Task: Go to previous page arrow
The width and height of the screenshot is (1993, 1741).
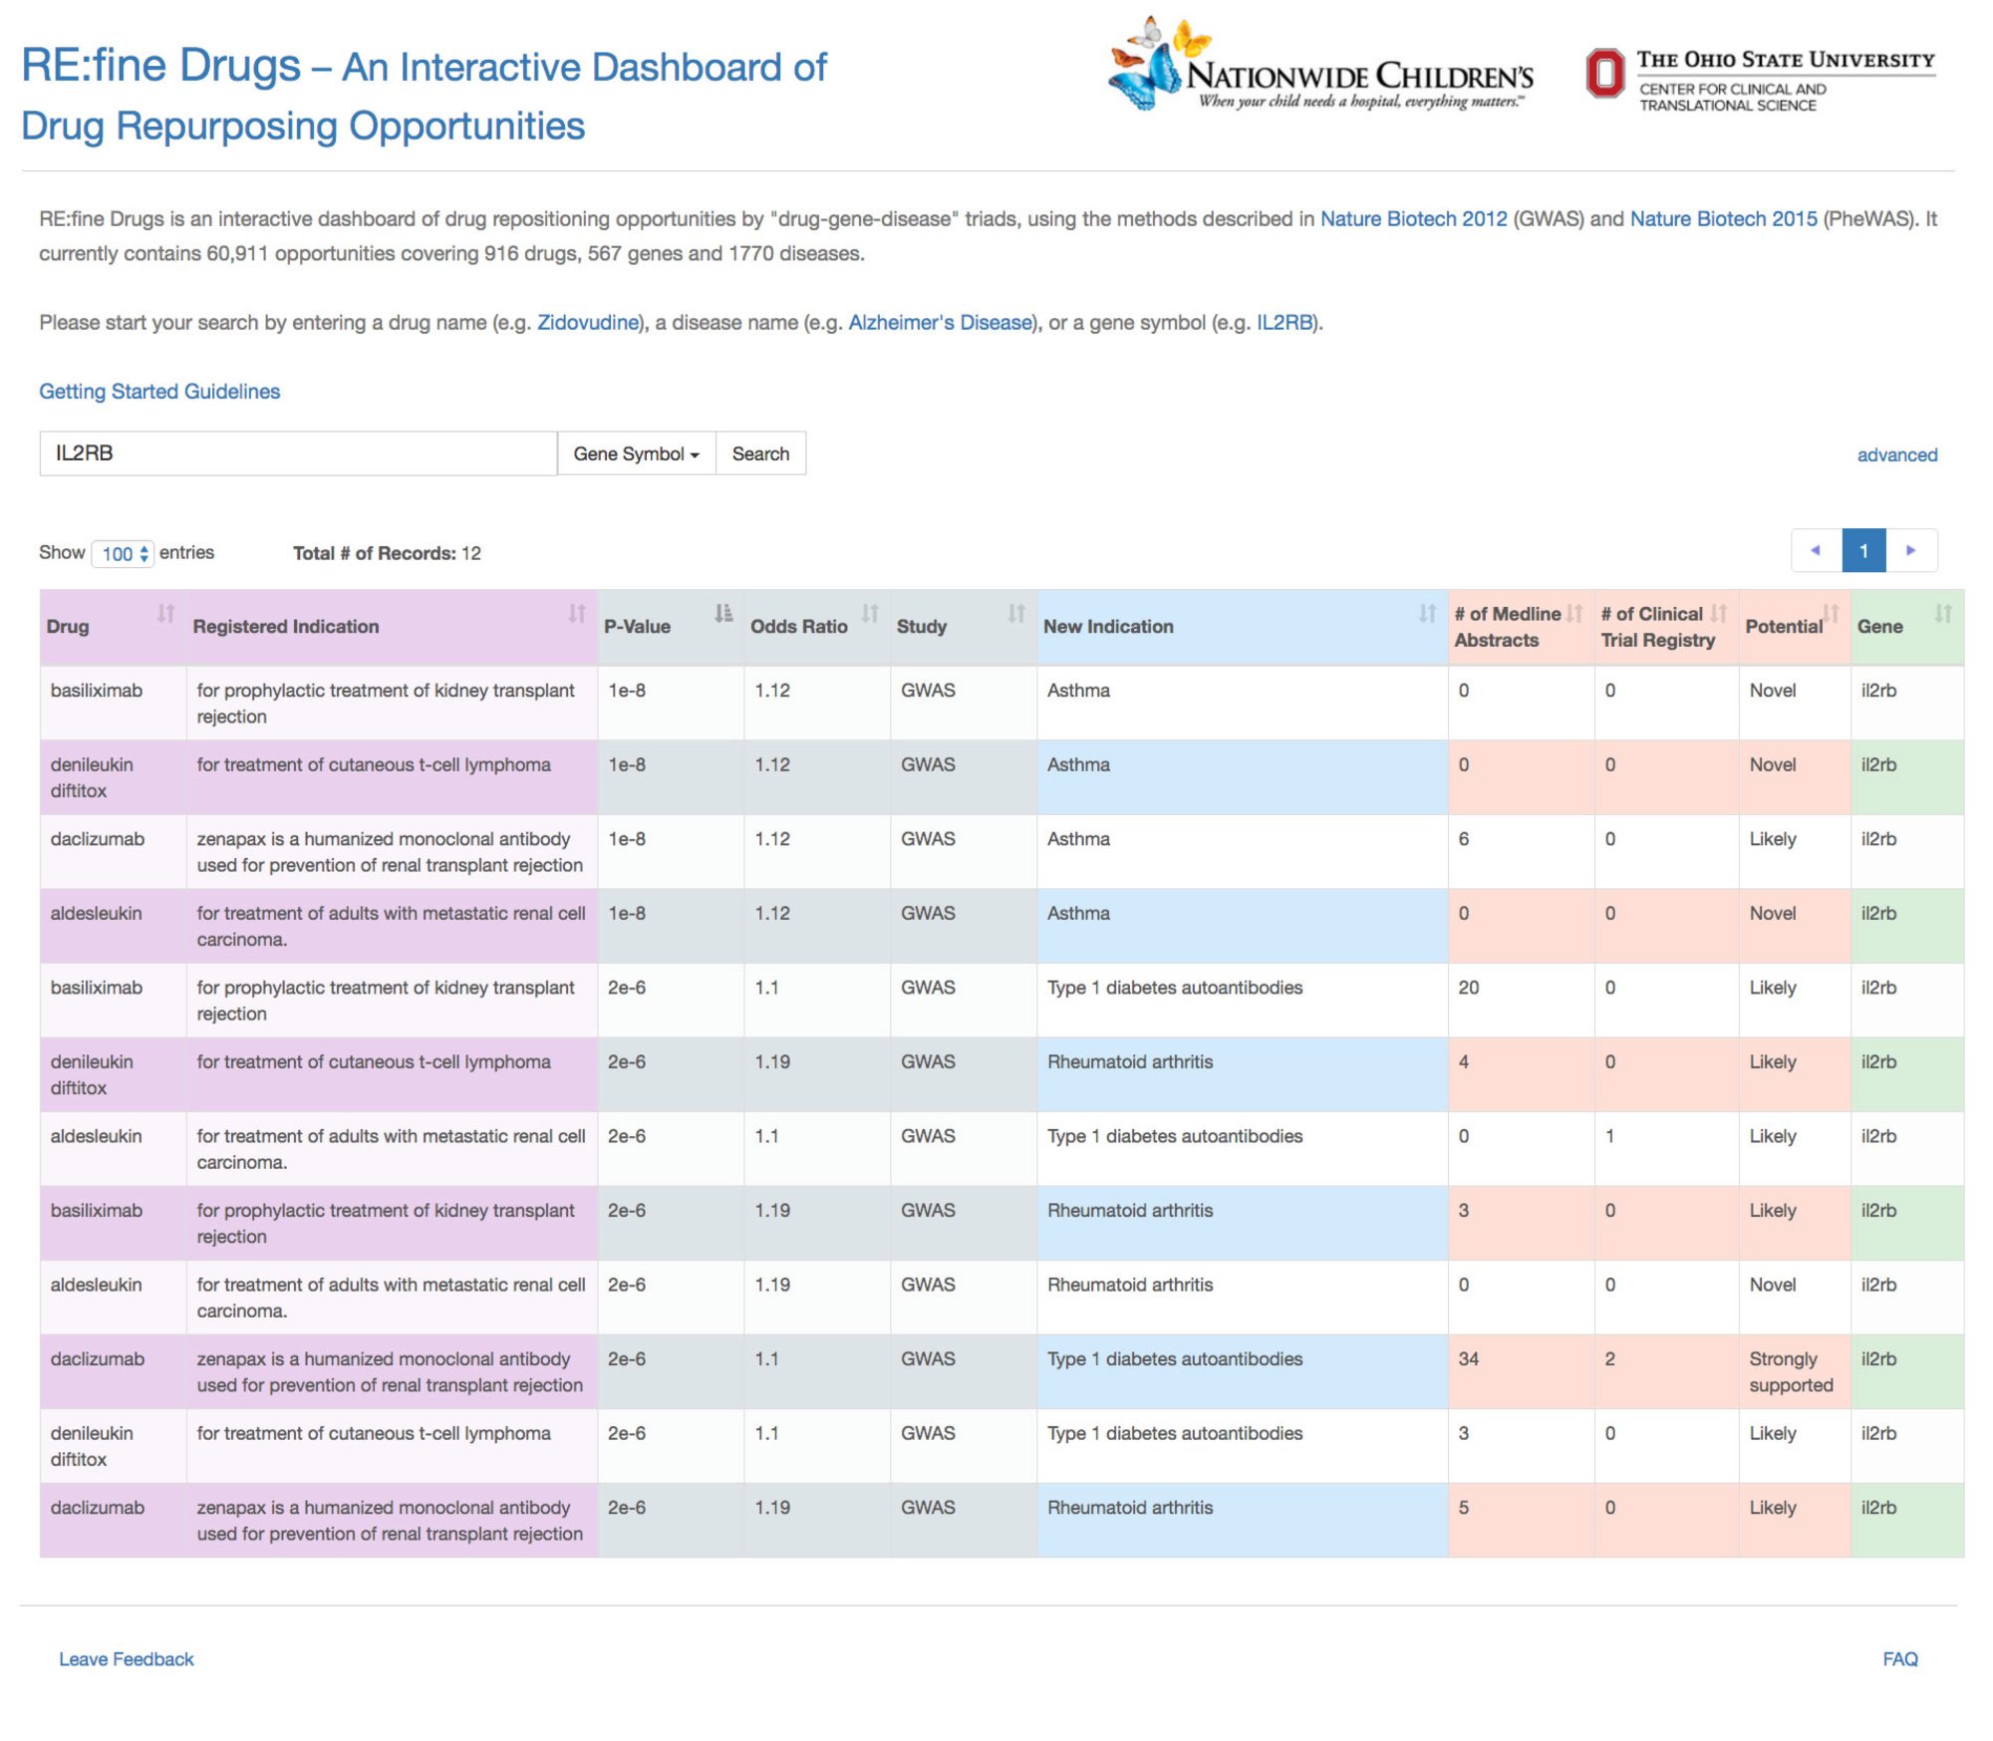Action: (x=1815, y=550)
